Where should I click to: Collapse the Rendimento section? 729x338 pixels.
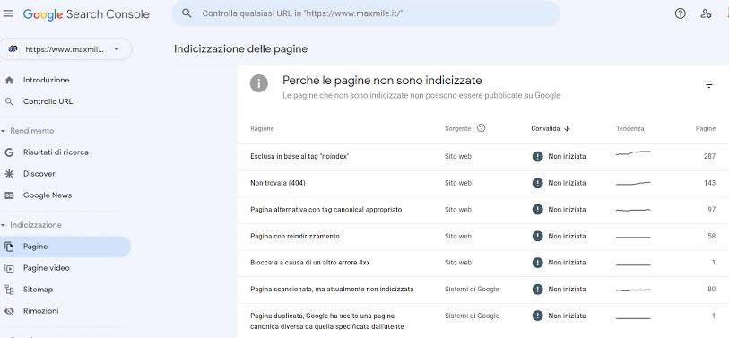tap(4, 131)
